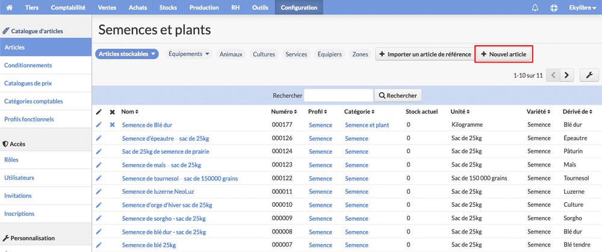602x252 pixels.
Task: Select Articles in sidebar
Action: pyautogui.click(x=46, y=47)
